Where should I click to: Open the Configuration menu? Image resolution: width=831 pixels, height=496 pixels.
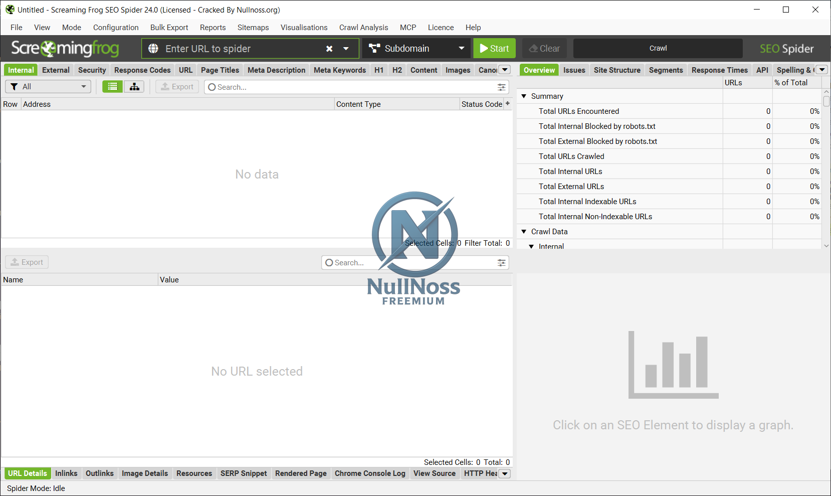(x=116, y=28)
